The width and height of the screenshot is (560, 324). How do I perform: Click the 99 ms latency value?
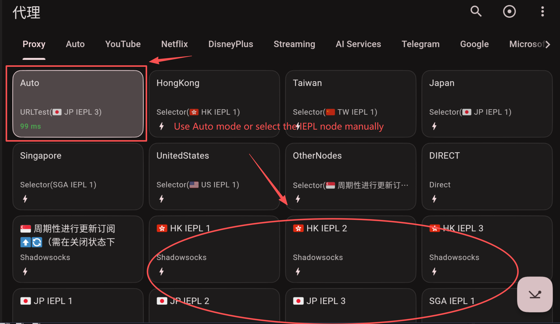tap(31, 126)
